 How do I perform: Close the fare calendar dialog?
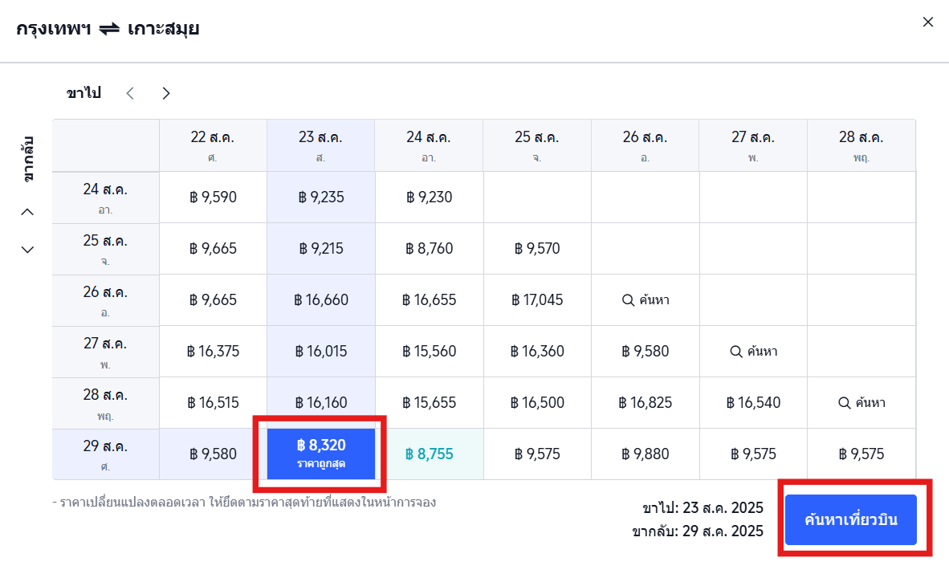pyautogui.click(x=927, y=22)
